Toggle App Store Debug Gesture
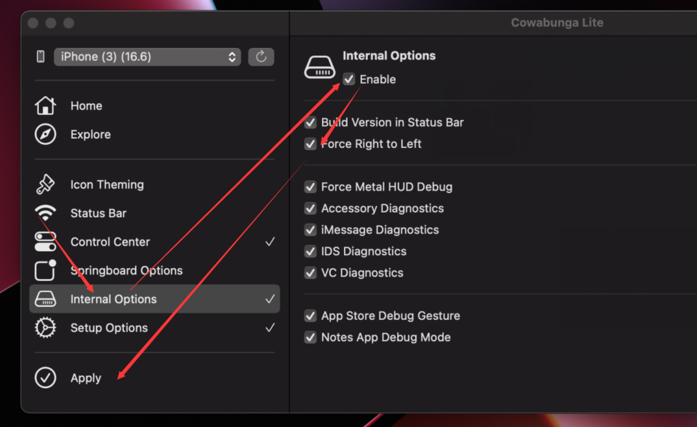 tap(310, 317)
